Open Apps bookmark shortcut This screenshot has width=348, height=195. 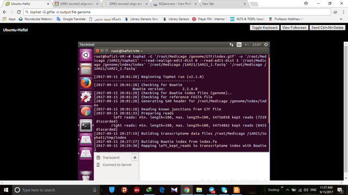point(9,19)
